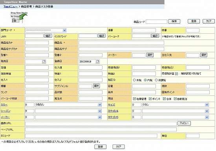Click the カラー number field showing 0
The height and width of the screenshot is (151, 216).
pyautogui.click(x=29, y=105)
